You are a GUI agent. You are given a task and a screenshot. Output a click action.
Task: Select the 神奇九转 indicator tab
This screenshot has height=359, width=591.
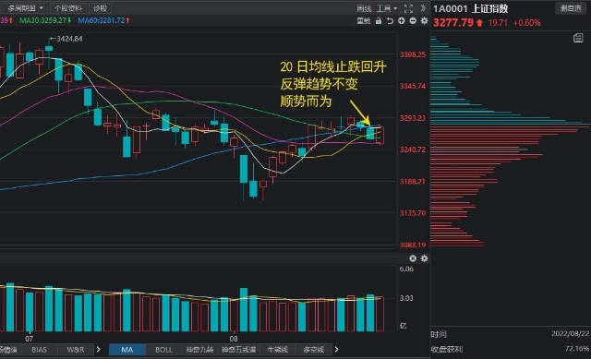(x=199, y=350)
